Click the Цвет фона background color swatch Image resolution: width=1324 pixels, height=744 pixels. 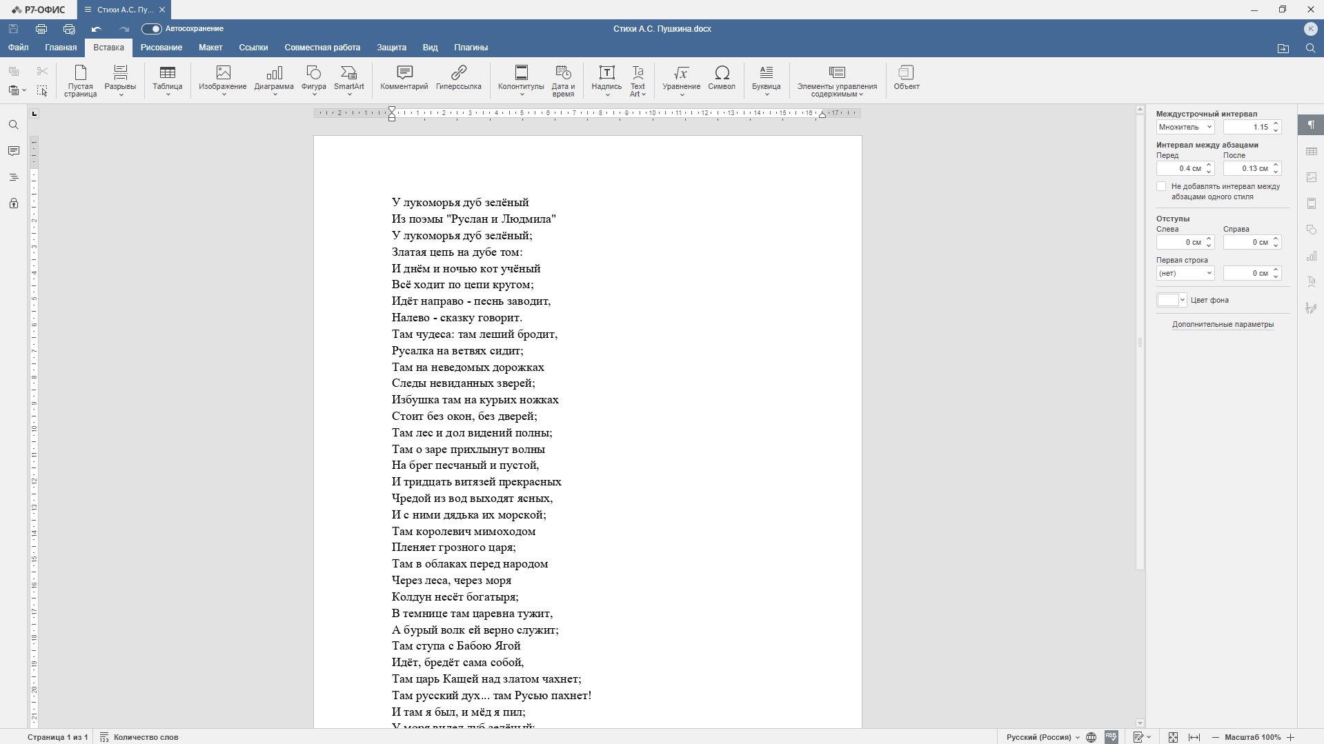(1168, 300)
